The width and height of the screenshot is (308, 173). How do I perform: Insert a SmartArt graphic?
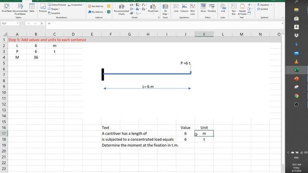(x=54, y=13)
